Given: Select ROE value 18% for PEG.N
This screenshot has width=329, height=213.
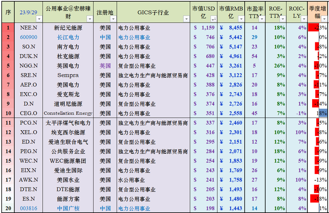Looking at the screenshot, I should (276, 151).
